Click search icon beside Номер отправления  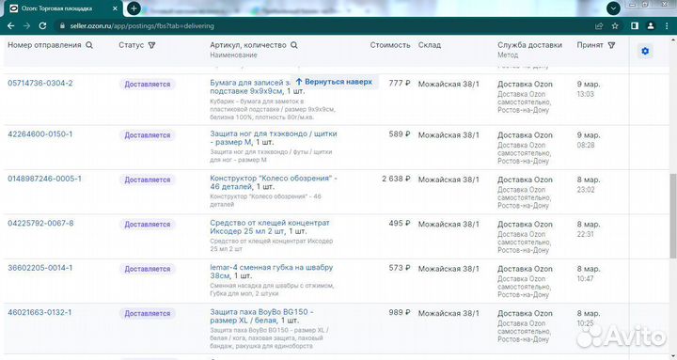[x=89, y=45]
